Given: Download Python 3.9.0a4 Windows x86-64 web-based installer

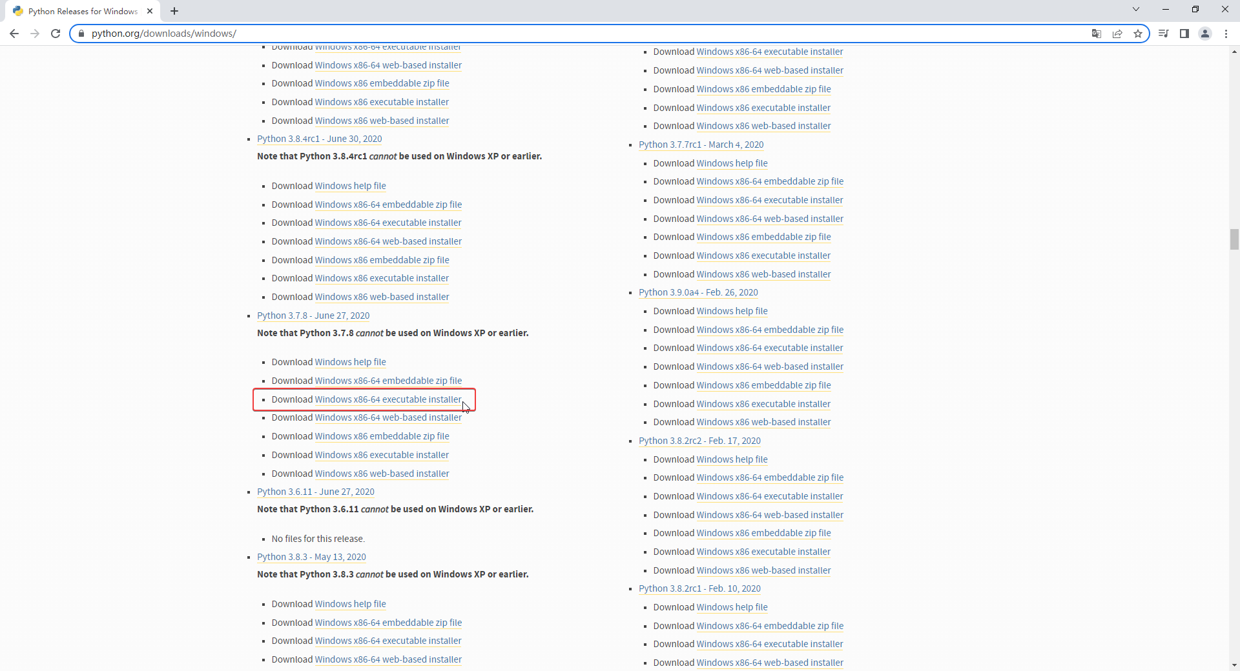Looking at the screenshot, I should point(770,366).
